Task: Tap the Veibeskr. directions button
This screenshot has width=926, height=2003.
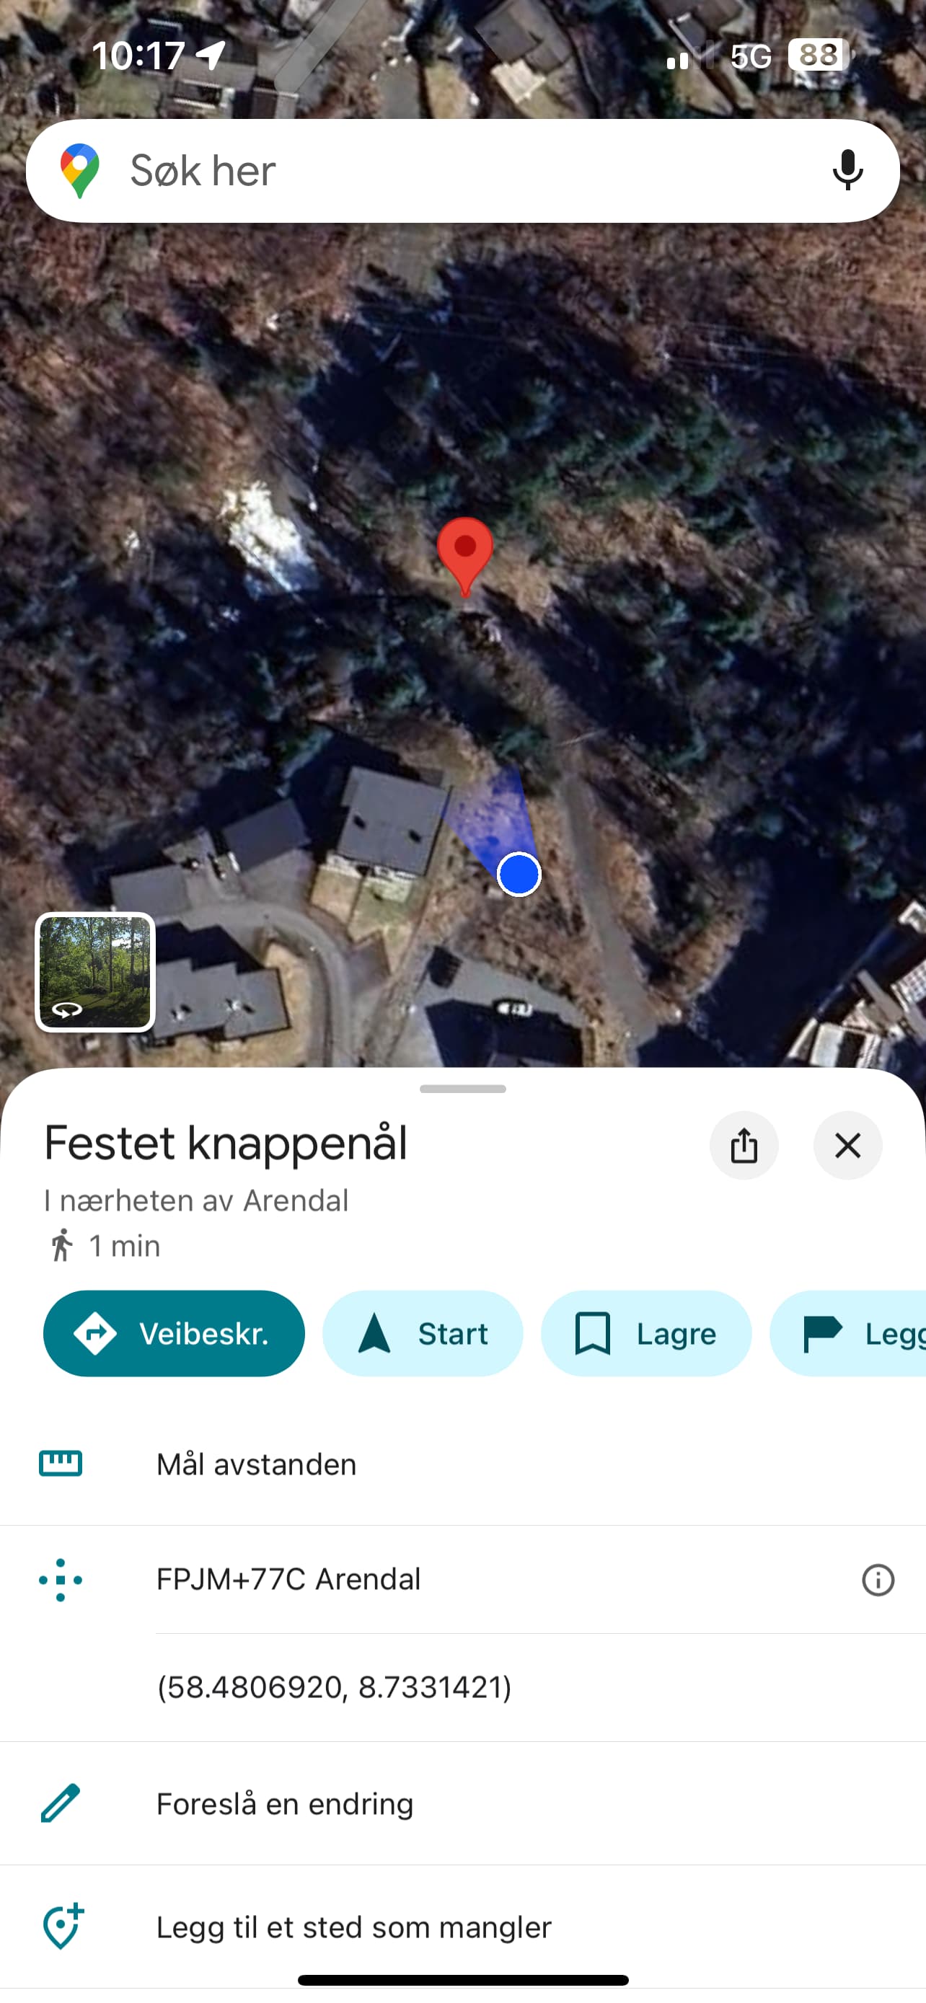Action: point(173,1332)
